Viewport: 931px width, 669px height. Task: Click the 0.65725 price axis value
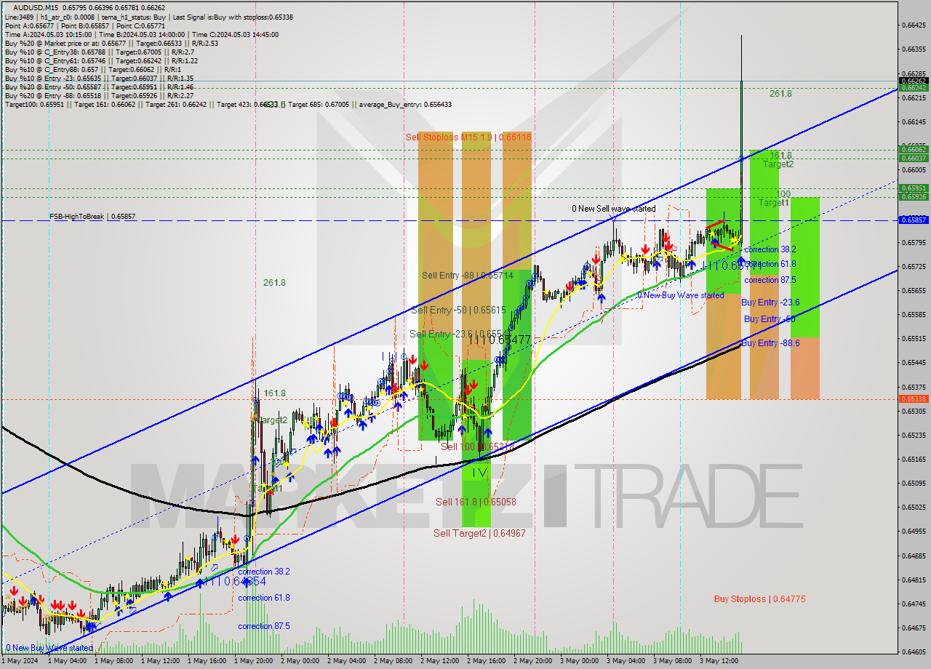coord(914,267)
